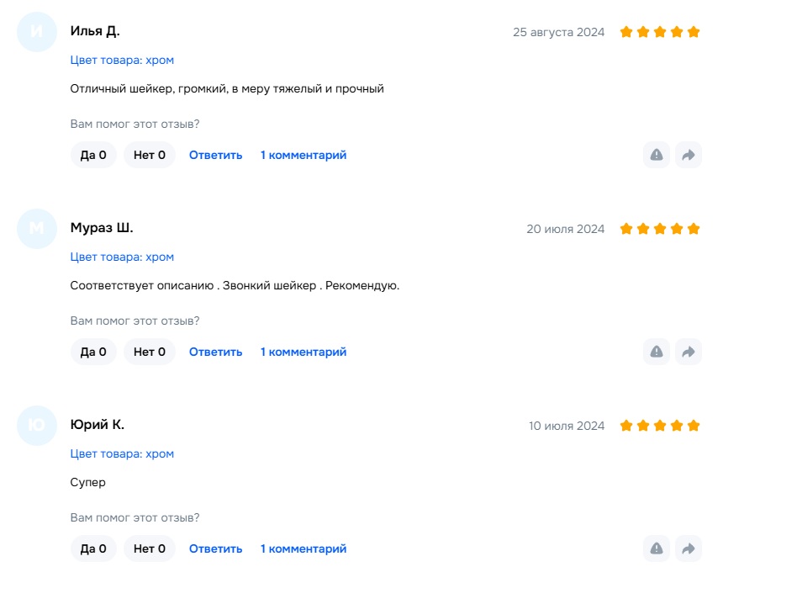Click 'Ответить' on Илья Д.'s review
The image size is (797, 604).
215,155
